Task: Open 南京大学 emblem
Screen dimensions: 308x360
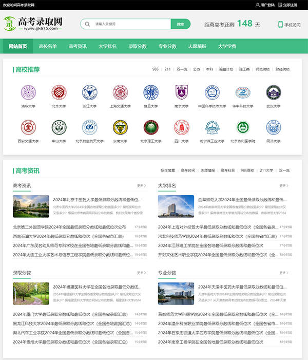Action: (x=182, y=92)
